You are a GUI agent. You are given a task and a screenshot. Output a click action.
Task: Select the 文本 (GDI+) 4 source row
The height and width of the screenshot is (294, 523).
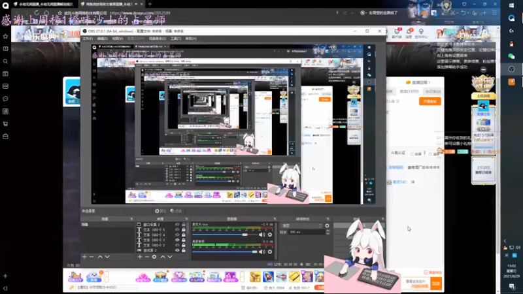[161, 235]
